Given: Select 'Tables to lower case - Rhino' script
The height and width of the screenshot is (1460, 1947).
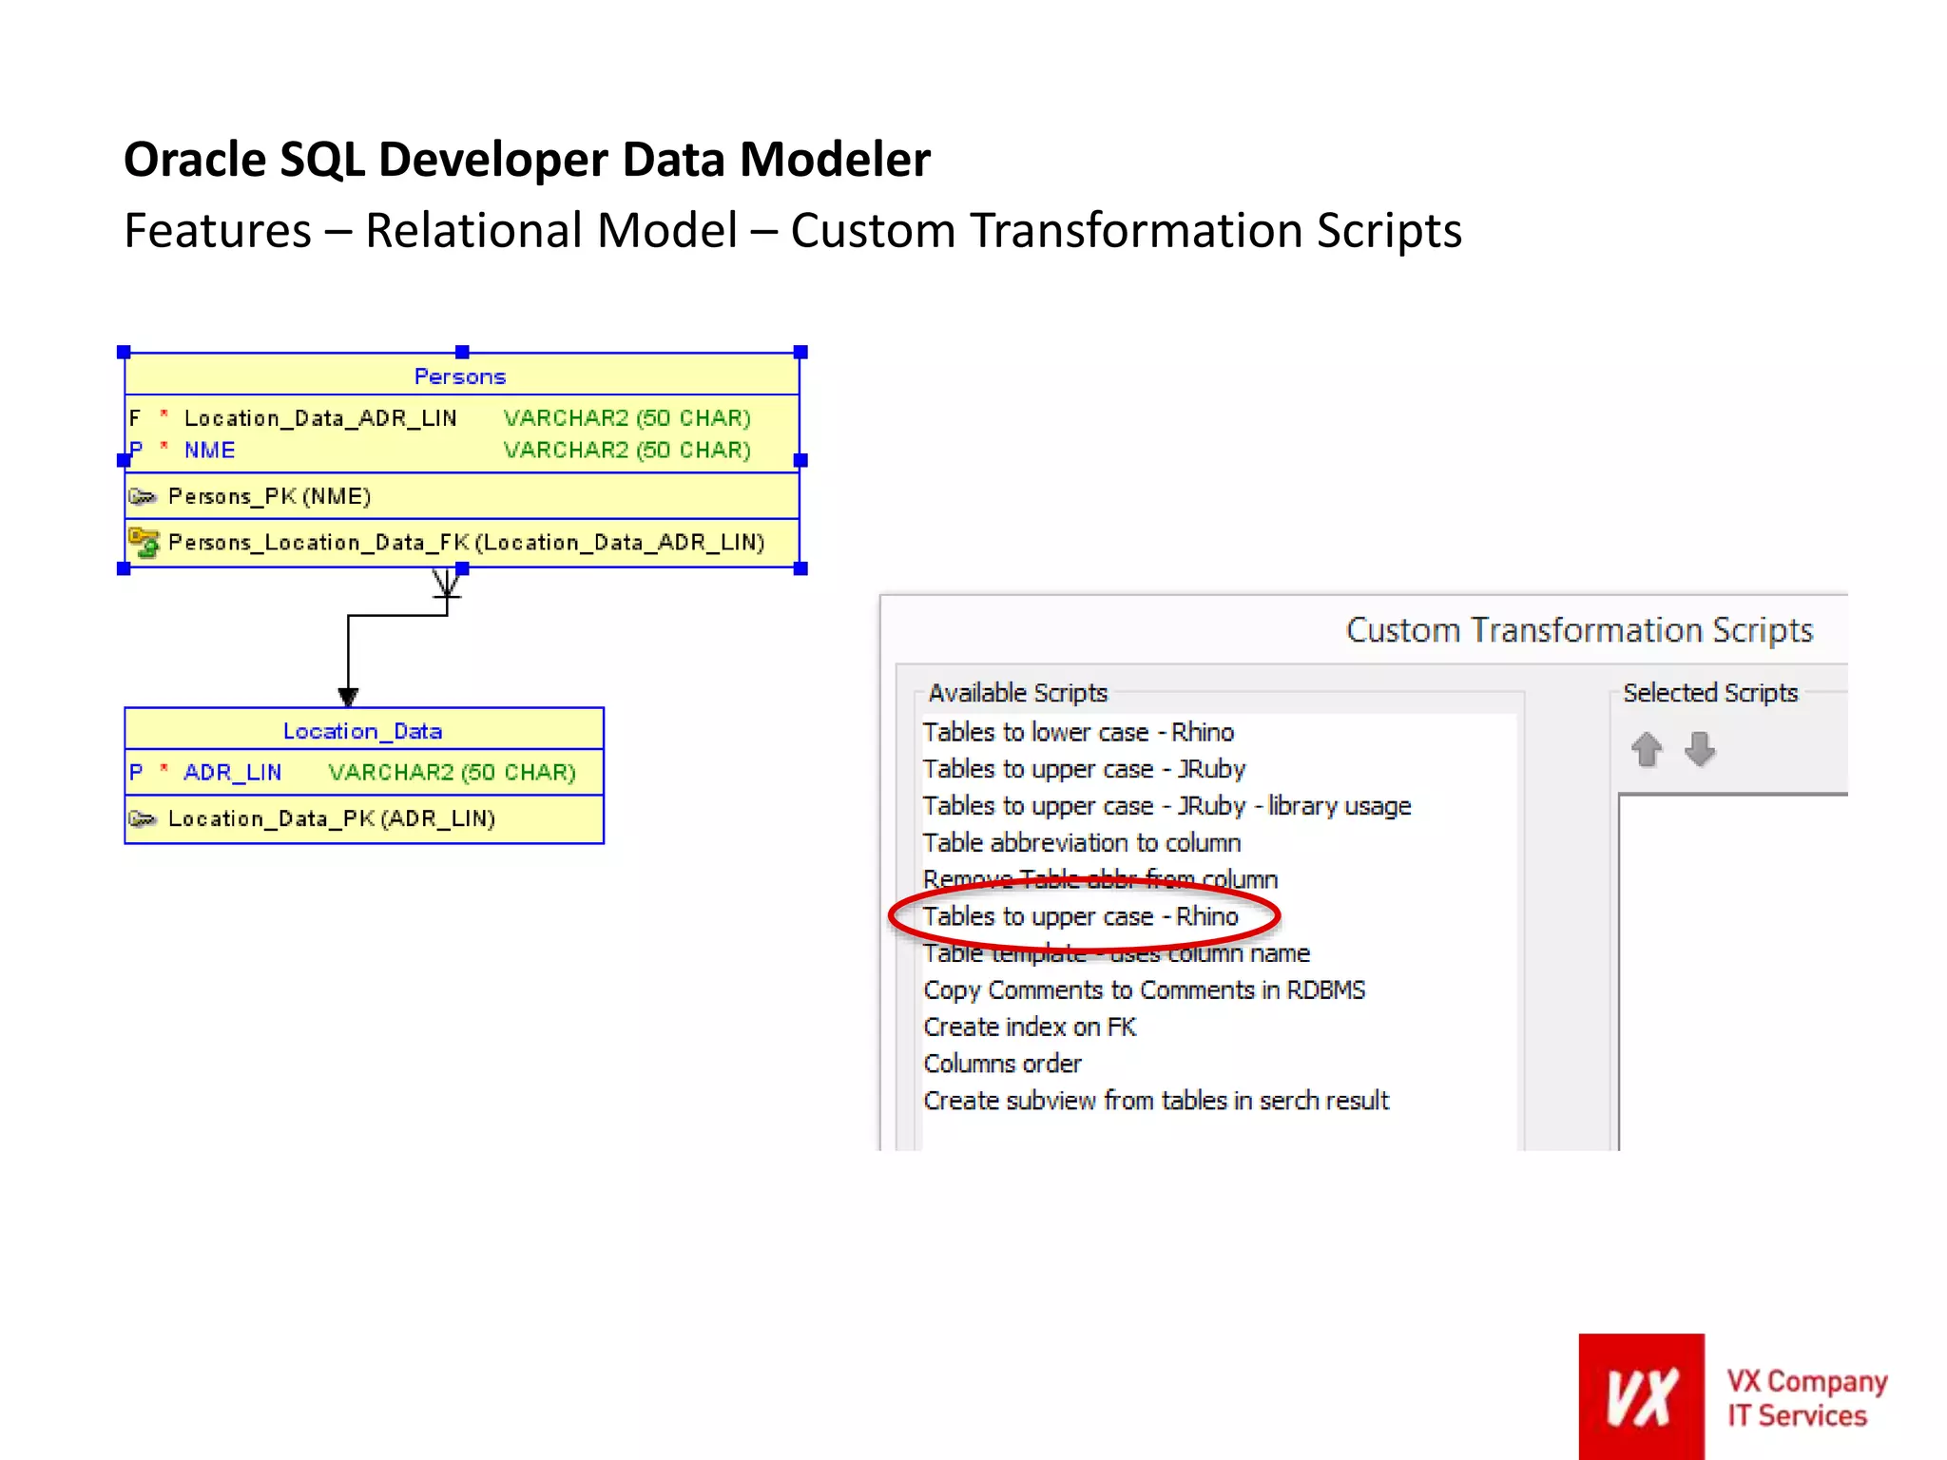Looking at the screenshot, I should coord(1078,732).
